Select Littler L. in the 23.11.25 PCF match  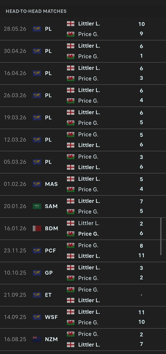[x=89, y=256]
